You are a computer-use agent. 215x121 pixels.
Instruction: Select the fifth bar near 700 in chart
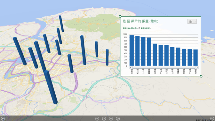tap(155, 55)
